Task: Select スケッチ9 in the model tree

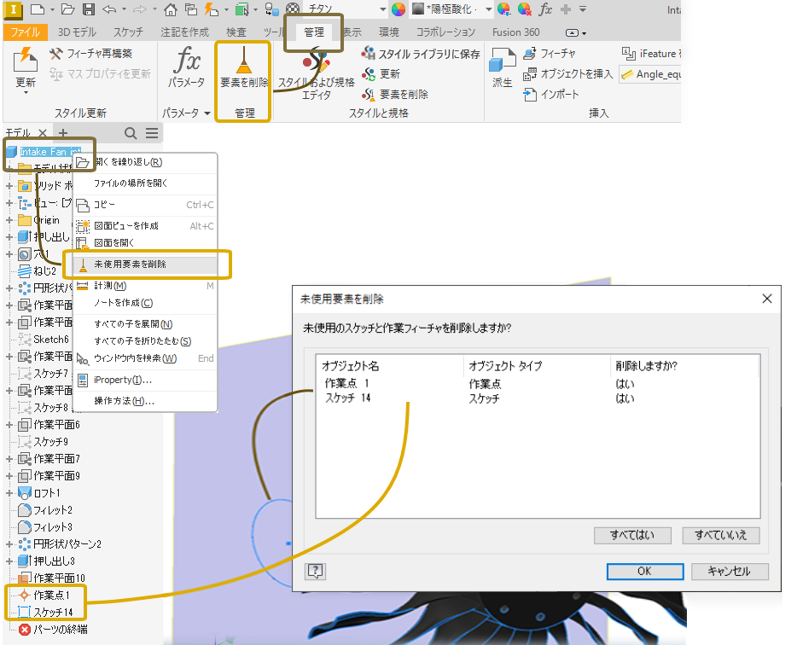Action: (51, 442)
